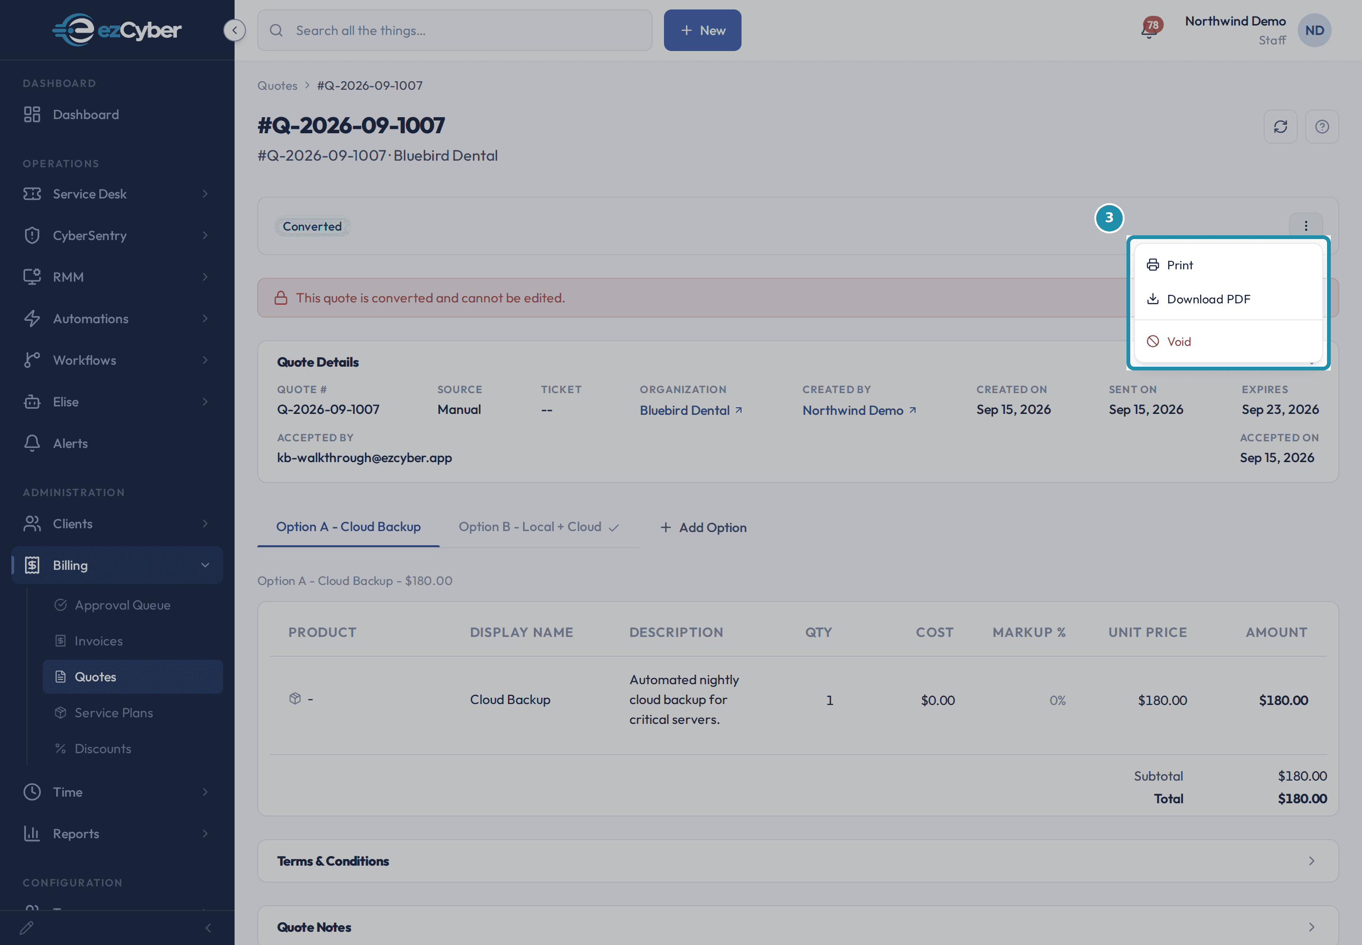Click the pencil edit icon at sidebar bottom
Image resolution: width=1362 pixels, height=945 pixels.
coord(26,928)
